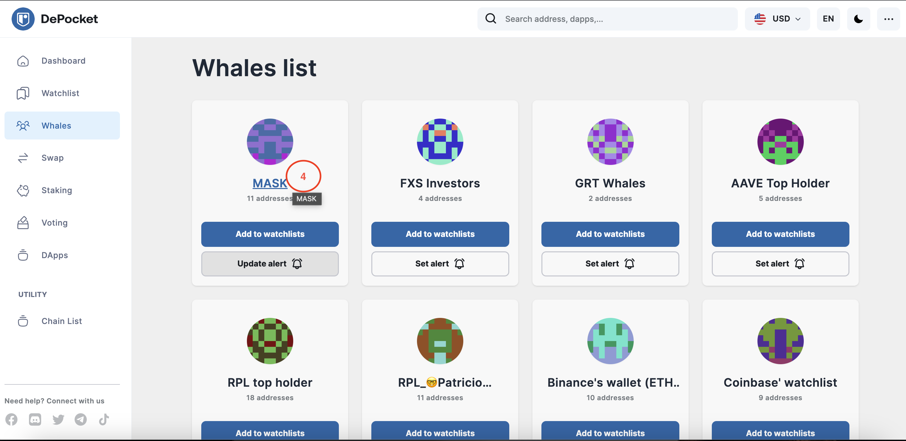
Task: Select the FXS Investors avatar
Action: (440, 141)
